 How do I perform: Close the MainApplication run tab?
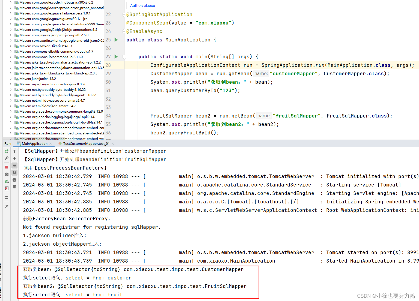coord(50,144)
